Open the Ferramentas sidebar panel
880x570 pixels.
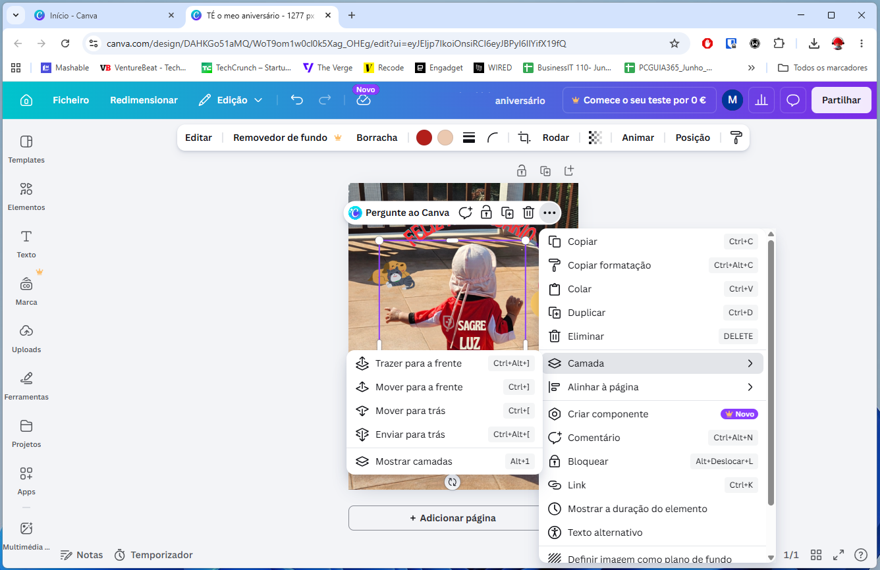click(26, 386)
